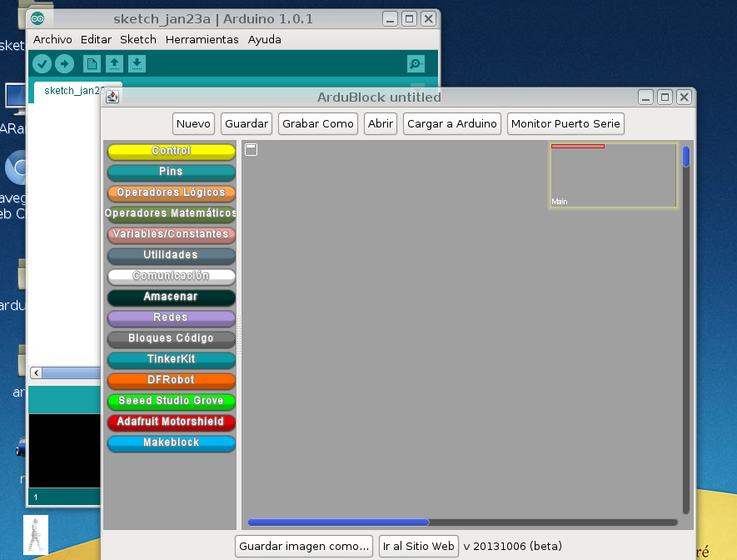This screenshot has width=737, height=560.
Task: Click the Verify checkmark icon in Arduino
Action: 42,63
